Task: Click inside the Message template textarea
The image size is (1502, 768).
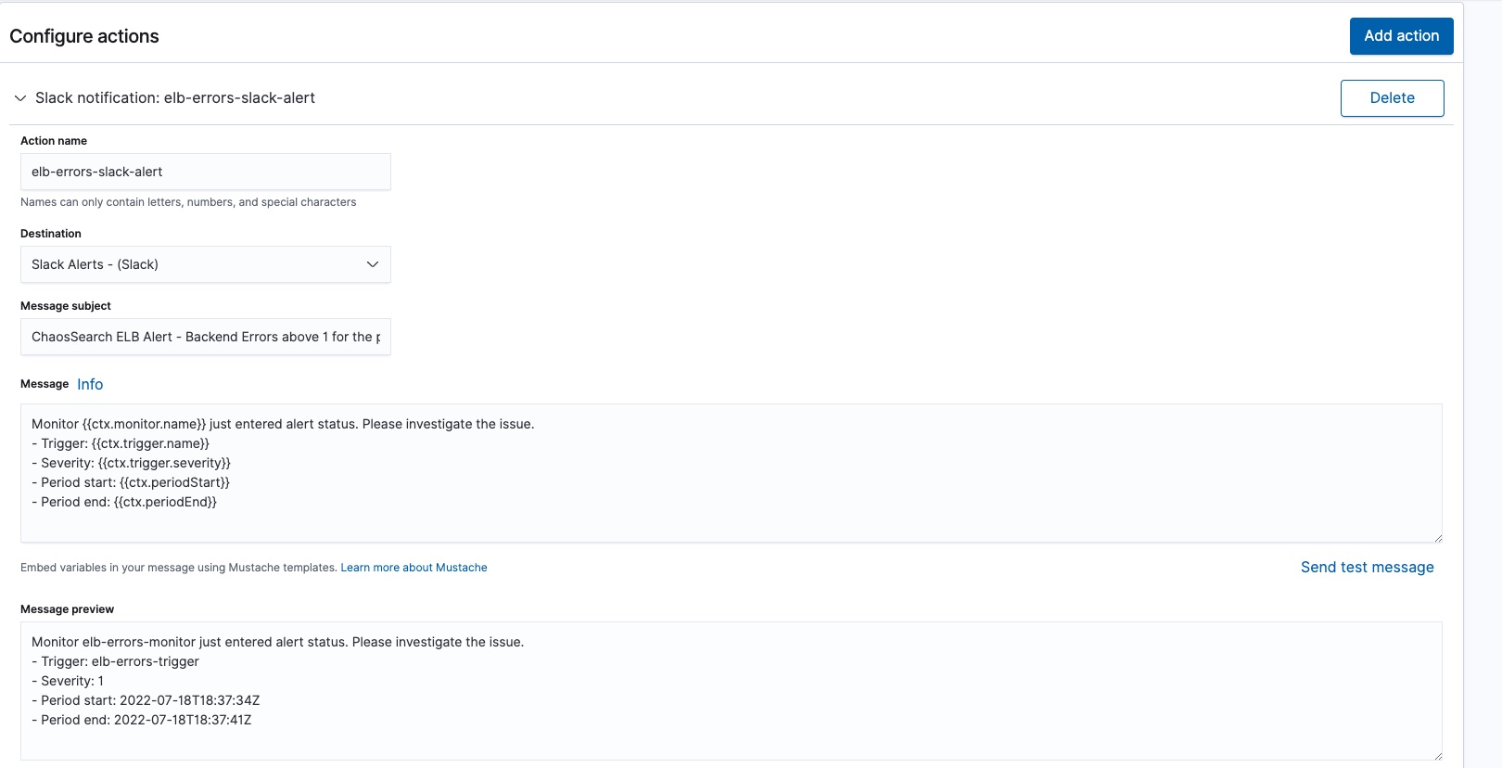Action: pyautogui.click(x=732, y=473)
